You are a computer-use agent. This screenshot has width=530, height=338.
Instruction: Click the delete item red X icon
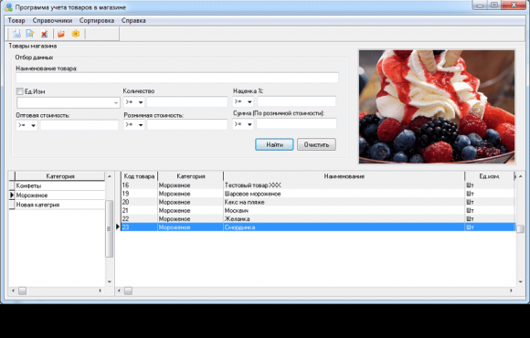[44, 34]
